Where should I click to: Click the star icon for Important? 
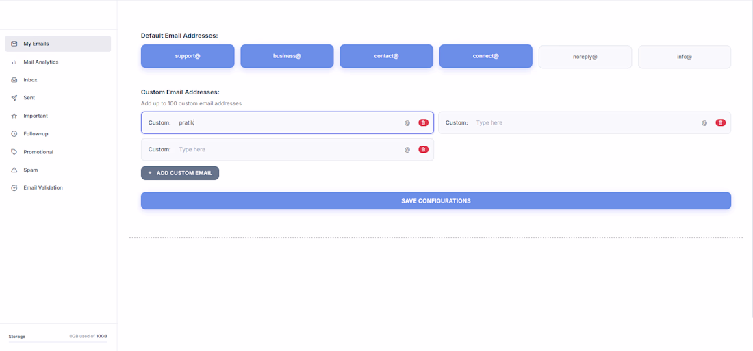14,116
